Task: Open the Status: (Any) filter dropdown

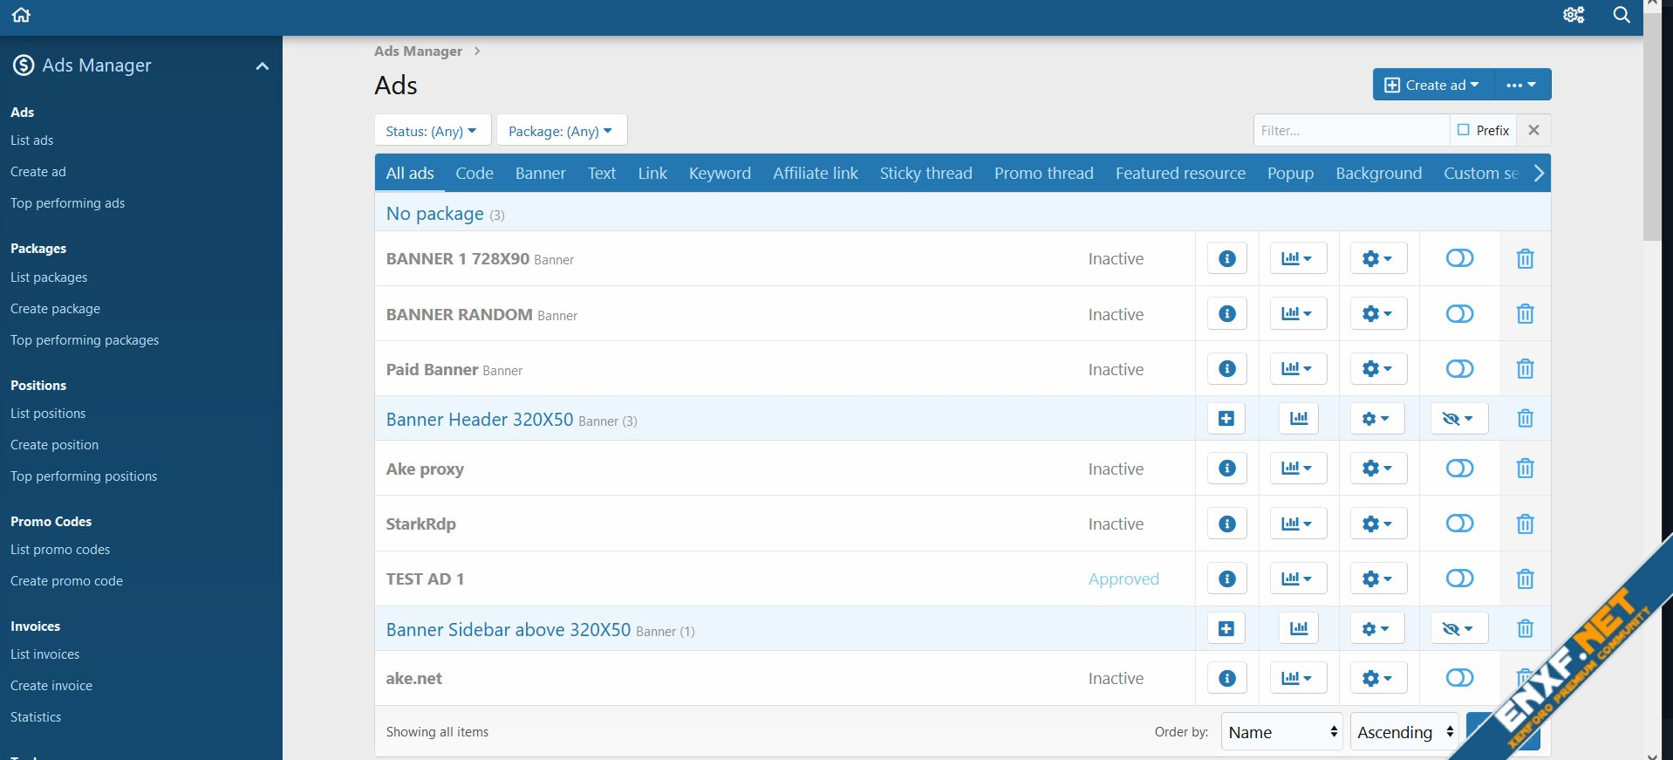Action: coord(432,131)
